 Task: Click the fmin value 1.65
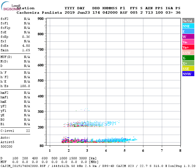click(x=26, y=50)
